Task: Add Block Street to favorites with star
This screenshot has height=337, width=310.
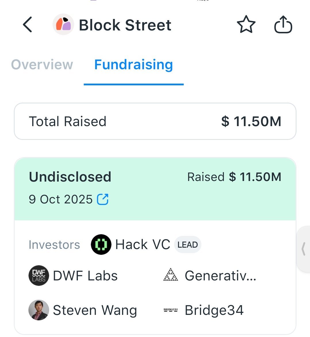Action: click(x=246, y=25)
